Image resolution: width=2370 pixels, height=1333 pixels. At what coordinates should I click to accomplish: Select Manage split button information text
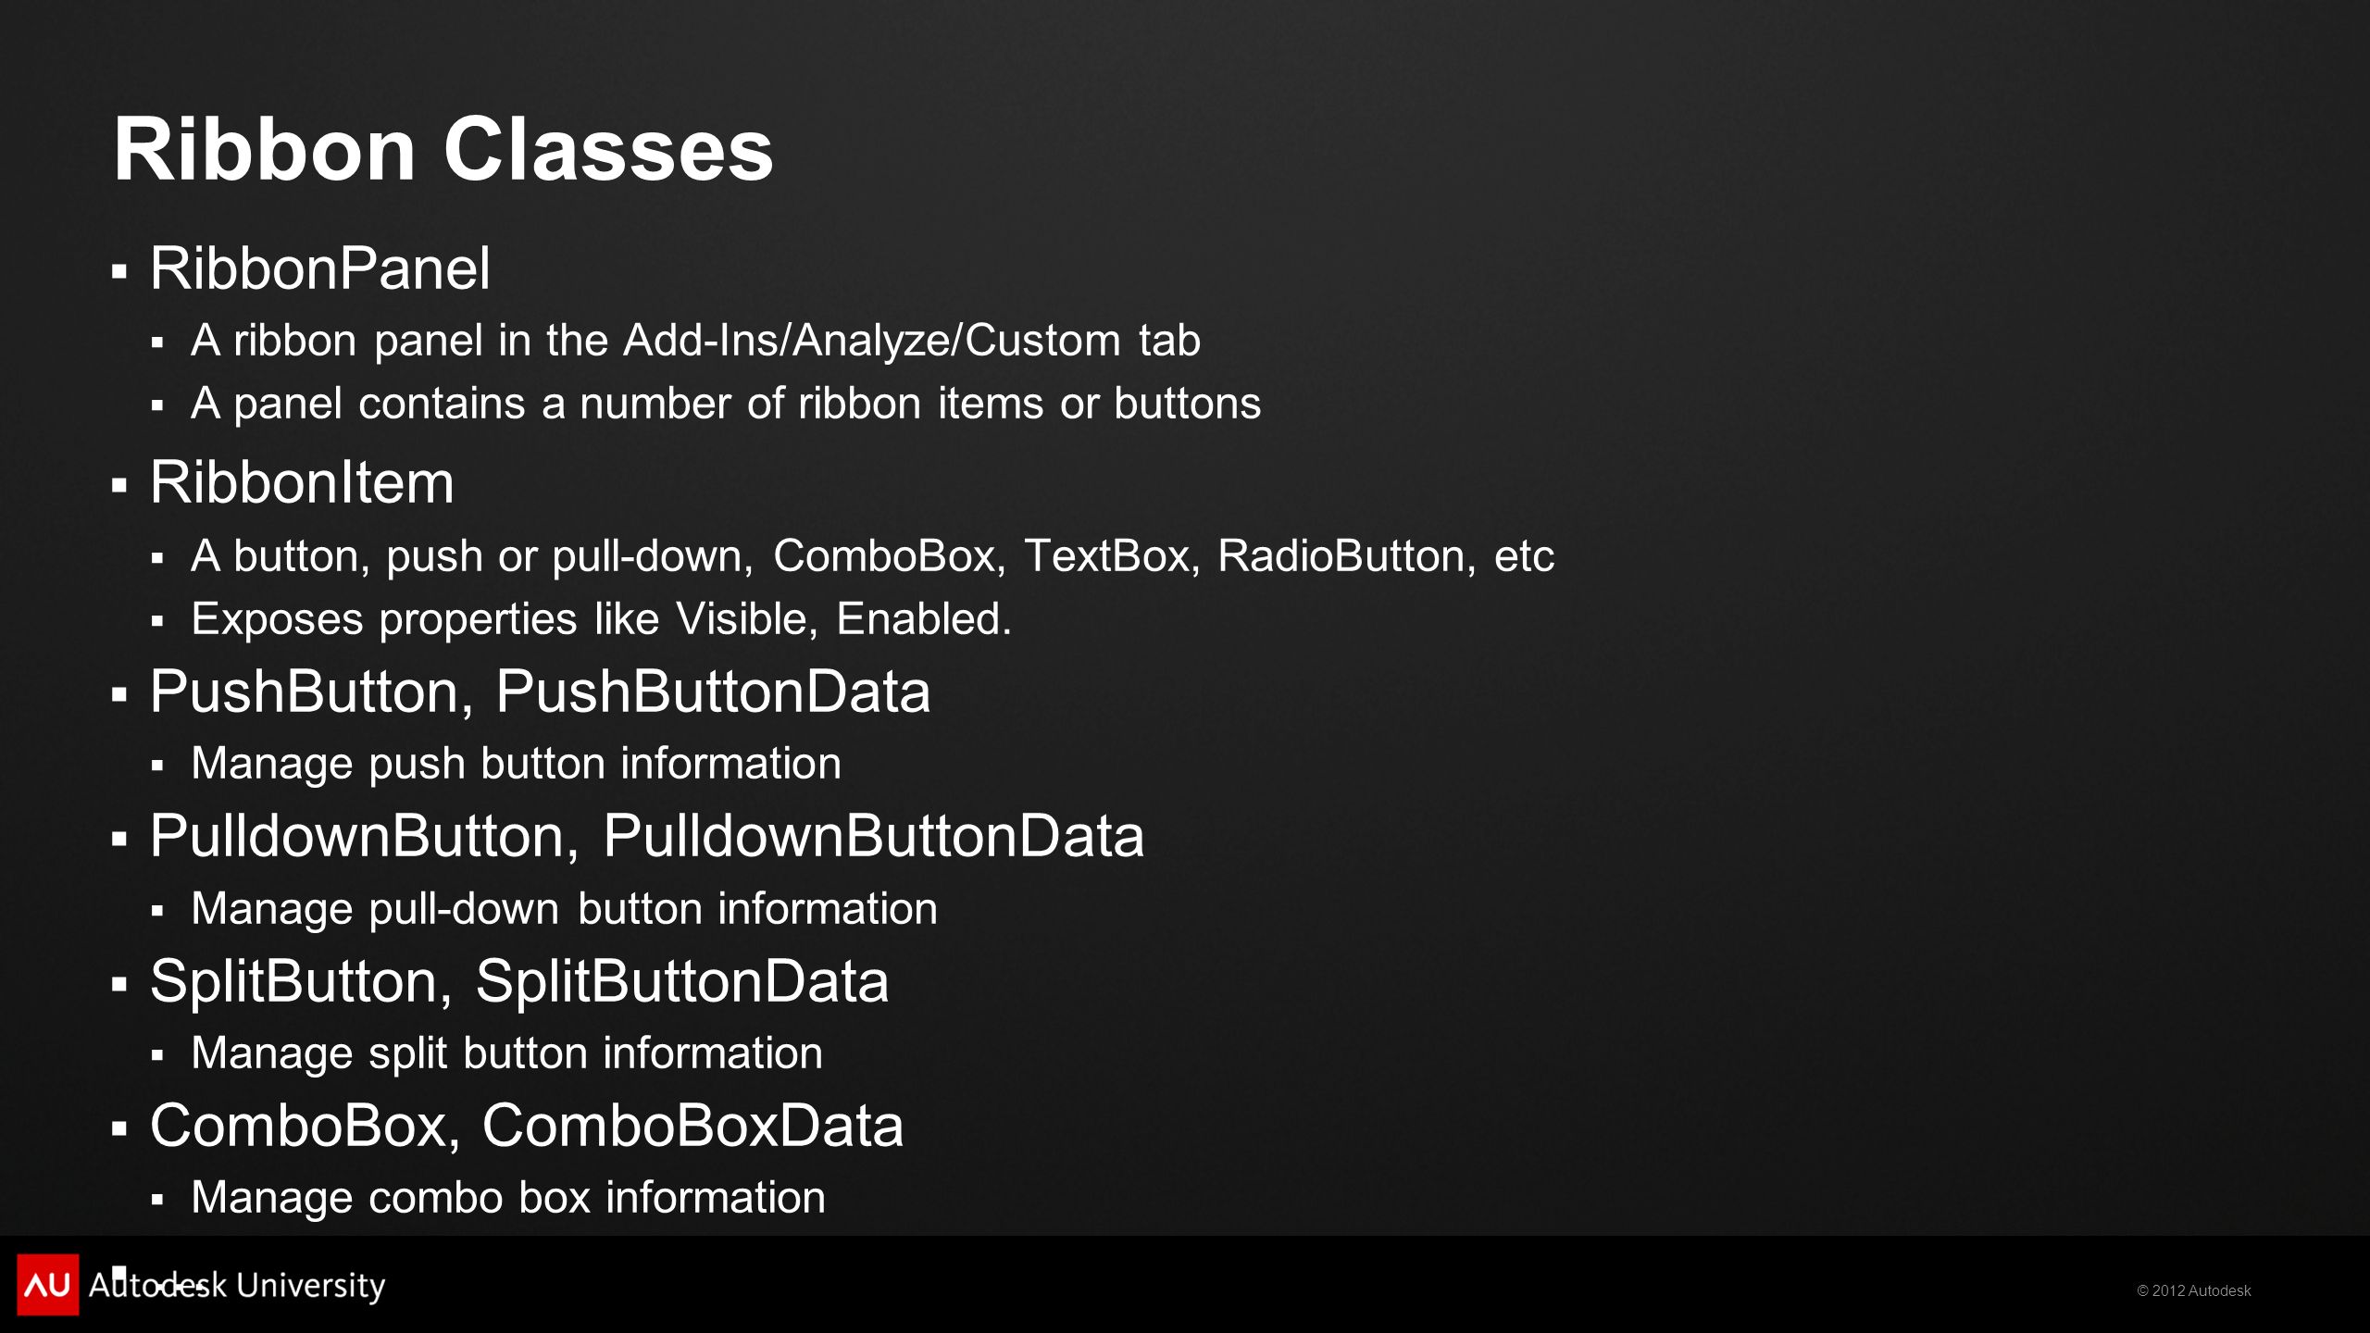(x=506, y=1053)
